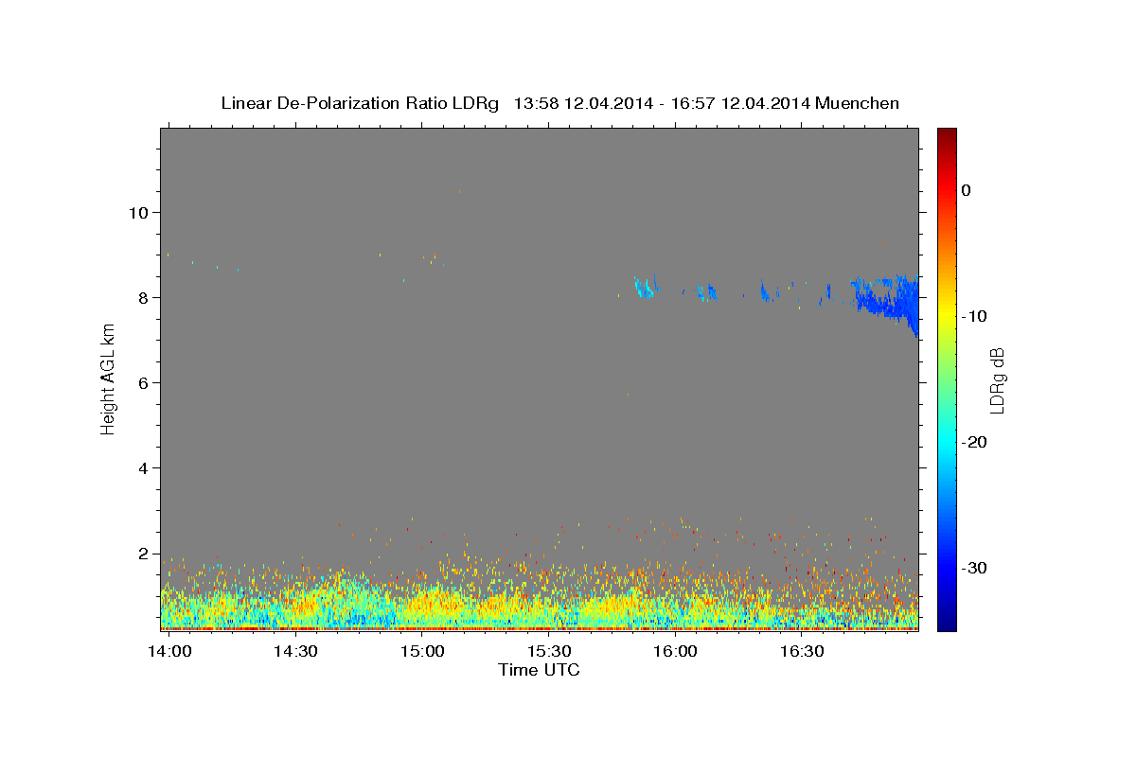This screenshot has width=1136, height=757.
Task: Click the colorbar tick label '-30'
Action: [x=973, y=568]
